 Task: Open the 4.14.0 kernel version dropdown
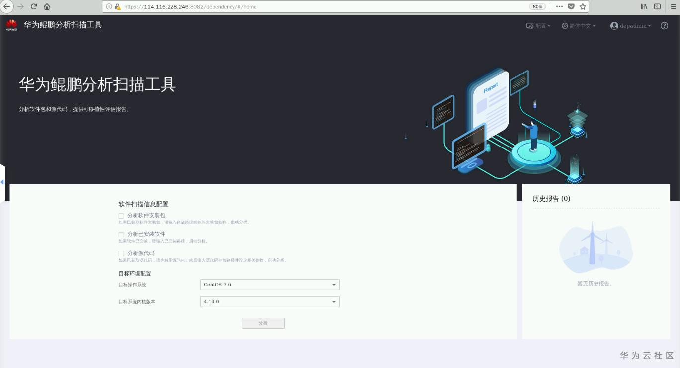(x=270, y=302)
